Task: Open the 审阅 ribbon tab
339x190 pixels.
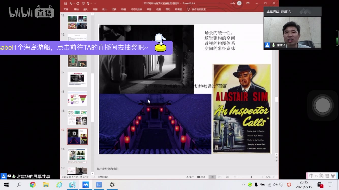Action: [149, 9]
